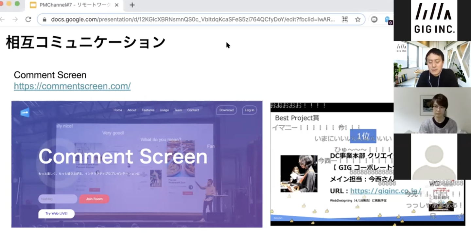This screenshot has height=251, width=471.
Task: Click the Try Web LIVE! button
Action: coord(57,214)
